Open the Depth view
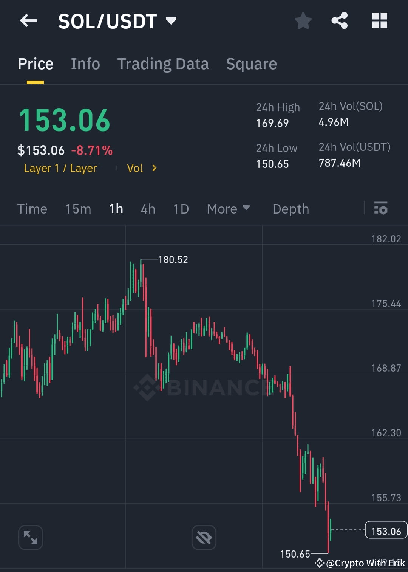The image size is (408, 572). (x=291, y=208)
